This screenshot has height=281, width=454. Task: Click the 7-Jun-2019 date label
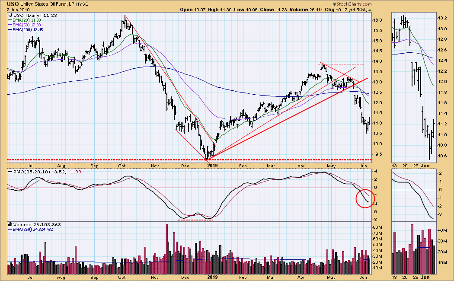pyautogui.click(x=18, y=10)
